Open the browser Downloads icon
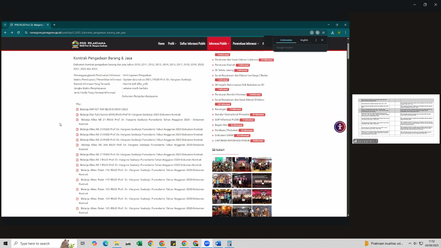The width and height of the screenshot is (441, 248). coord(332,33)
